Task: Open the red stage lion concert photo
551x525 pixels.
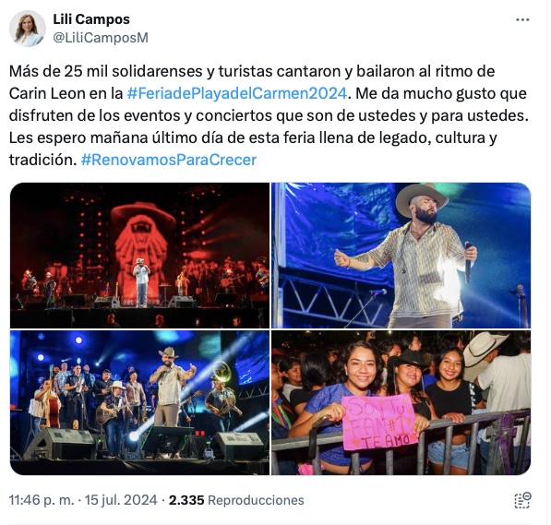Action: click(x=139, y=256)
